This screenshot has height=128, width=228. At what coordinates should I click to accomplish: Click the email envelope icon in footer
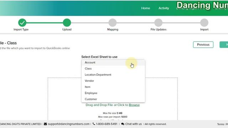point(45,124)
